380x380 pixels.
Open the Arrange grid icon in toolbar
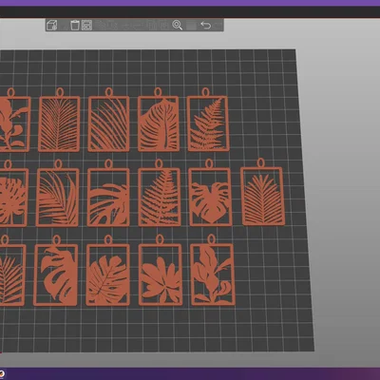pyautogui.click(x=86, y=25)
